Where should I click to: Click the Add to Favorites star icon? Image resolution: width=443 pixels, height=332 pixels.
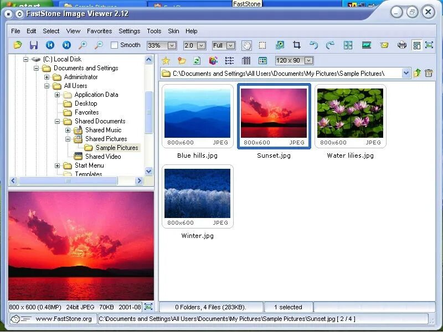click(x=166, y=60)
